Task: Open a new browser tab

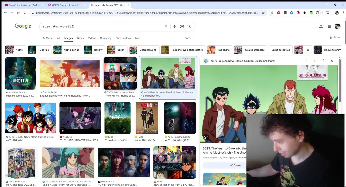Action: 135,5
